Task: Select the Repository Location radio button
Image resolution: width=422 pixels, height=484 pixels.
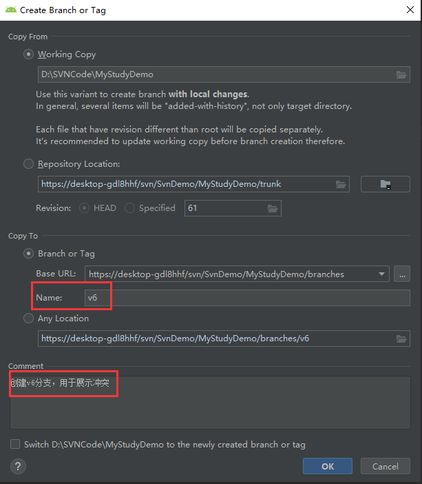Action: pos(28,164)
